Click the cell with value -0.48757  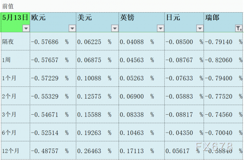point(53,150)
